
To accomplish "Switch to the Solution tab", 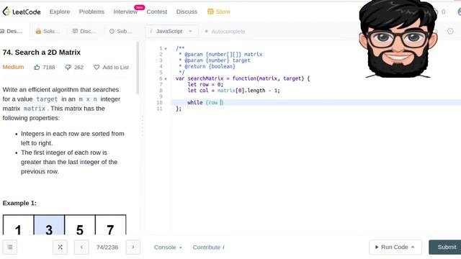I will [x=48, y=31].
